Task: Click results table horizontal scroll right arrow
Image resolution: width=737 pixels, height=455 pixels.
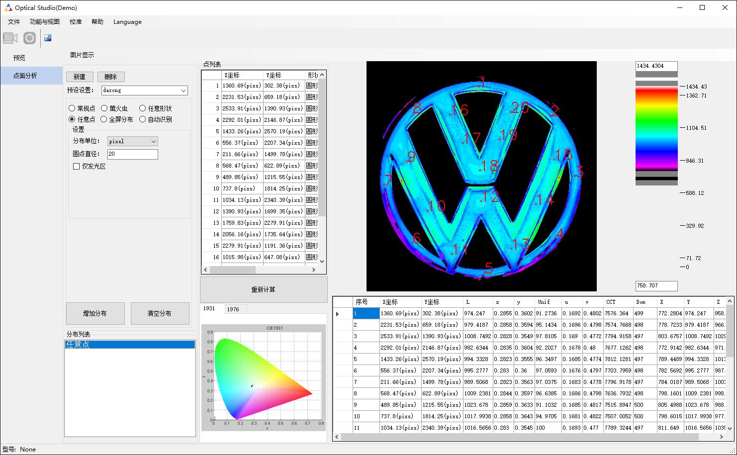Action: (722, 437)
